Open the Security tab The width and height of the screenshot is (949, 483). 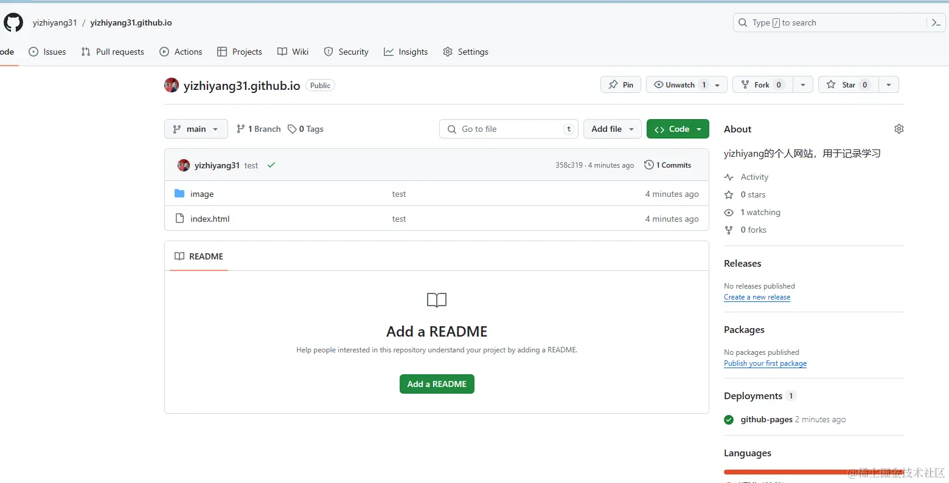tap(346, 52)
